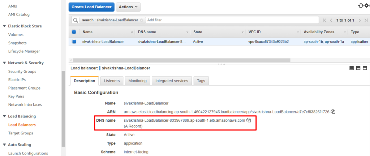Maximize the details pane with the rightmost panel icon
The height and width of the screenshot is (156, 370).
365,68
